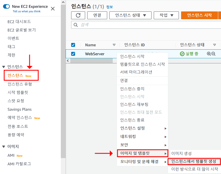Toggle the New EC2 Experience switch
Image resolution: width=221 pixels, height=174 pixels.
(6, 6)
